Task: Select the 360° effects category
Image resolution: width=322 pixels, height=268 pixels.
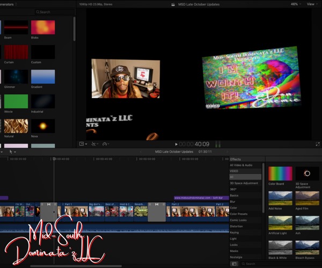Action: [245, 189]
